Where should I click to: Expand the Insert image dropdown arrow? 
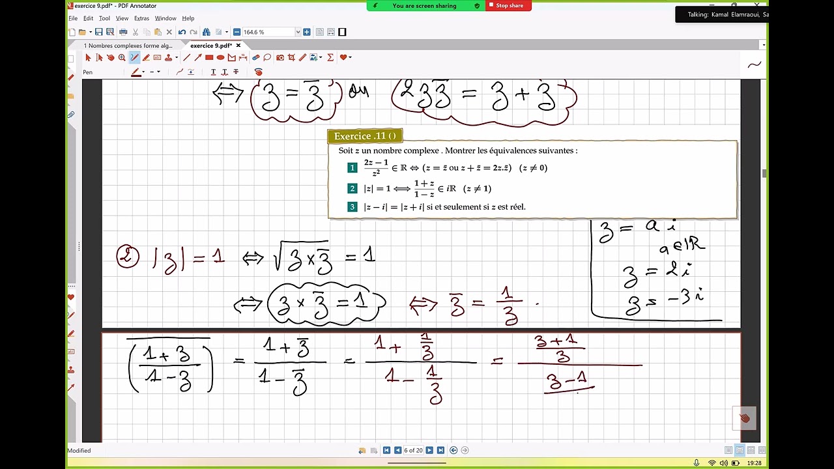click(321, 57)
